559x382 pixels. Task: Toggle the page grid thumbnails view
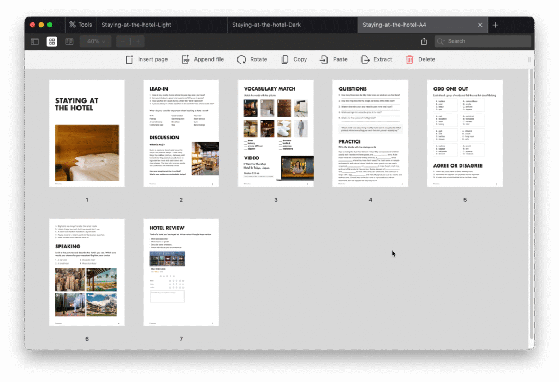52,41
